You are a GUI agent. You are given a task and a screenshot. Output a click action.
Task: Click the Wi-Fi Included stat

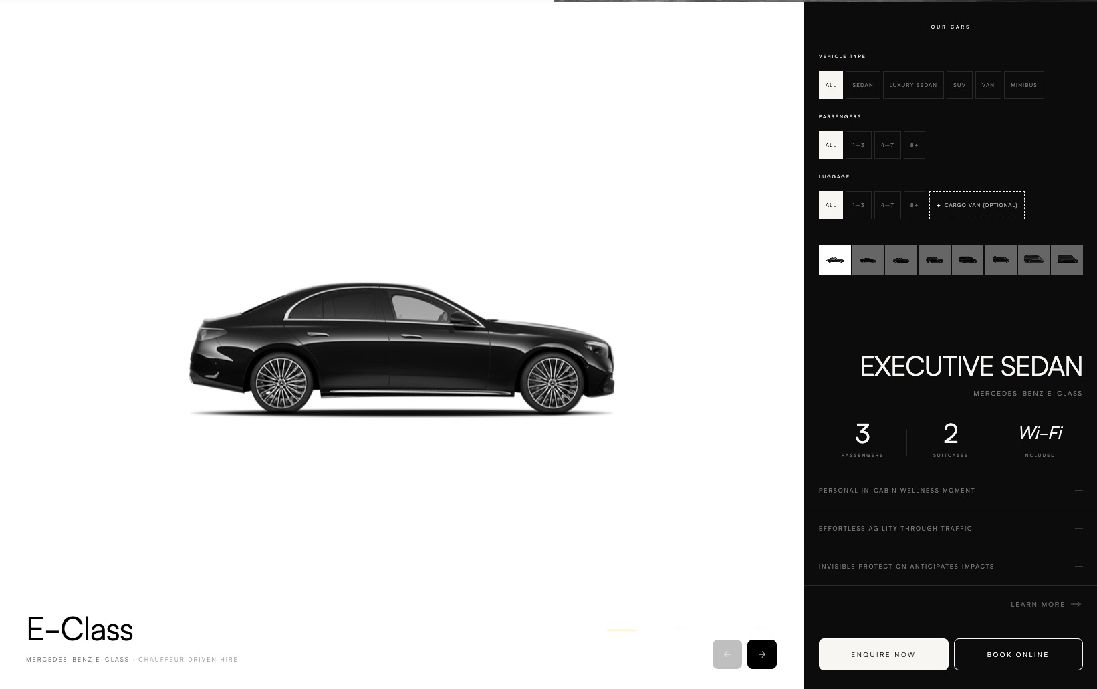coord(1039,440)
